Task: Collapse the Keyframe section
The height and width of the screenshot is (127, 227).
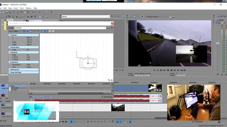Action: [24, 62]
